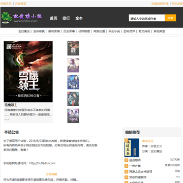Click the 编辑推荐 panel heading
183x183 pixels.
[133, 132]
